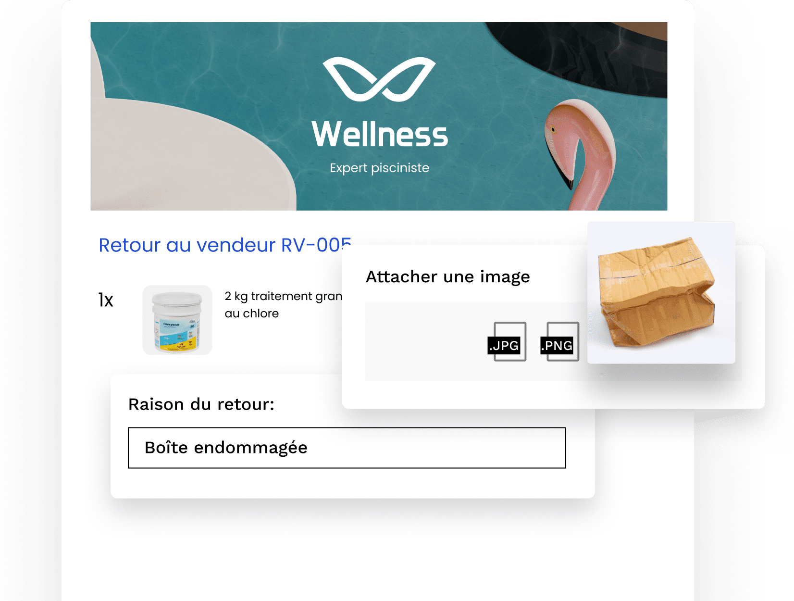Screen dimensions: 794x601
Task: Click the pink flamingo float in banner
Action: pyautogui.click(x=581, y=154)
